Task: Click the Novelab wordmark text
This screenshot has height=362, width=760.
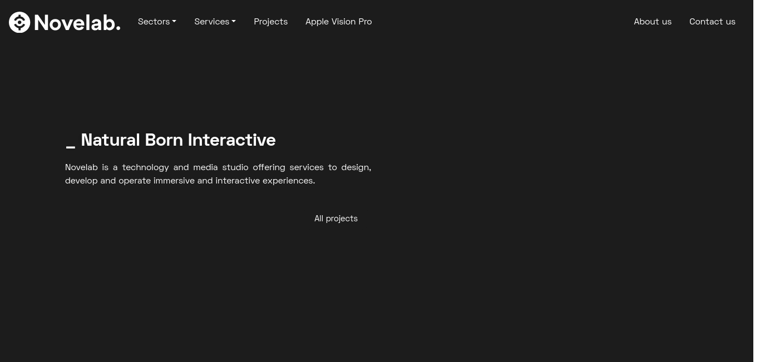Action: (x=77, y=23)
